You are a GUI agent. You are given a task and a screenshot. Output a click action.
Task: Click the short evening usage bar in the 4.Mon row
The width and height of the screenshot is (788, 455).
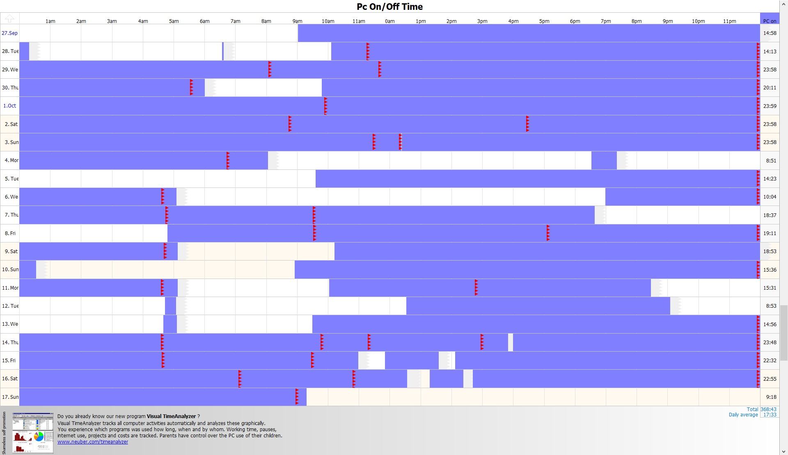[604, 160]
